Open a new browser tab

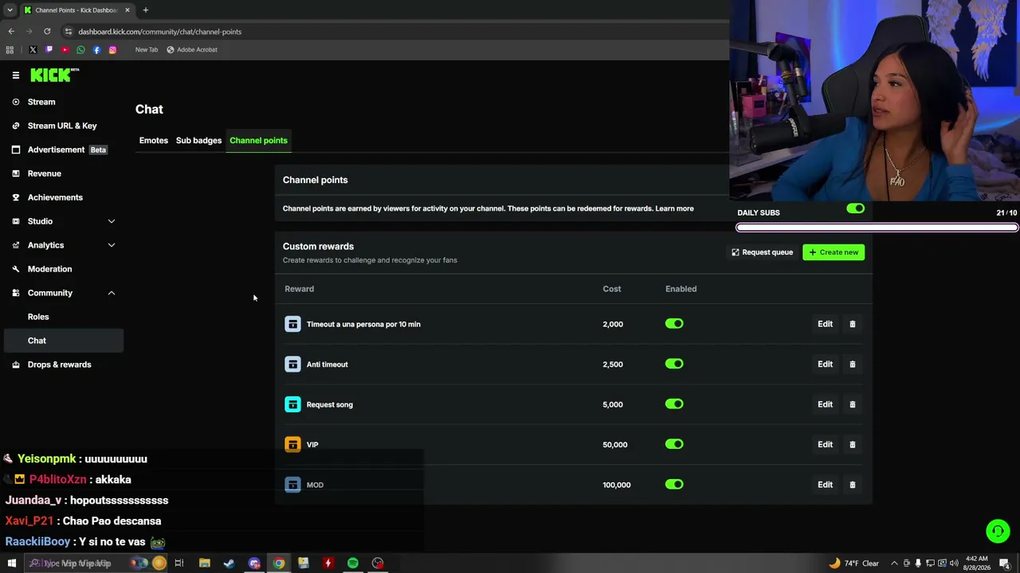(x=145, y=10)
